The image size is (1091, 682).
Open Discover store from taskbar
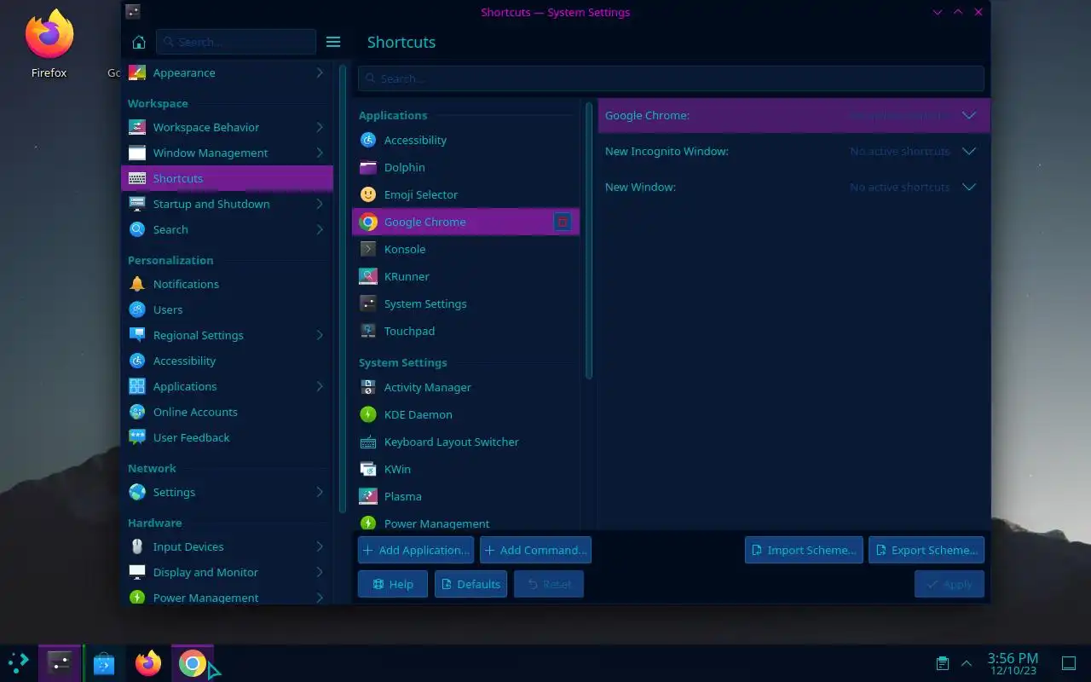[x=104, y=663]
